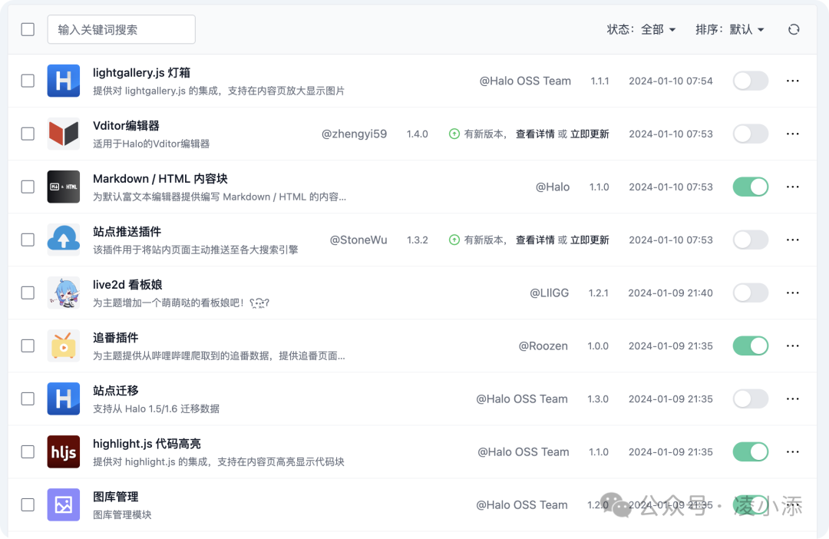Open the 站点迁移 plugin title
The width and height of the screenshot is (829, 539).
116,390
